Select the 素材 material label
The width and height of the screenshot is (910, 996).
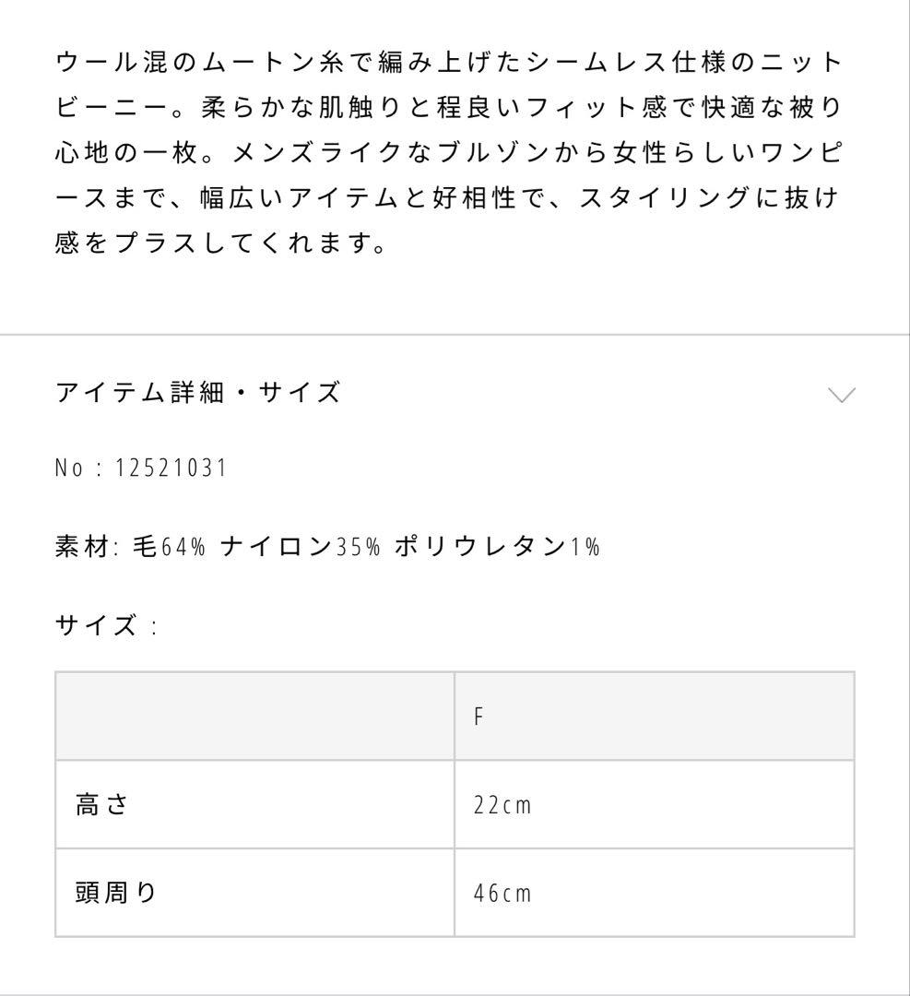coord(81,546)
